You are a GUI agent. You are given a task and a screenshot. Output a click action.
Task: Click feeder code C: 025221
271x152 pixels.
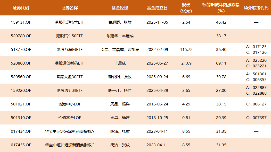256,66
